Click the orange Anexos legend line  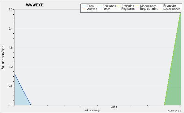[x=84, y=9]
